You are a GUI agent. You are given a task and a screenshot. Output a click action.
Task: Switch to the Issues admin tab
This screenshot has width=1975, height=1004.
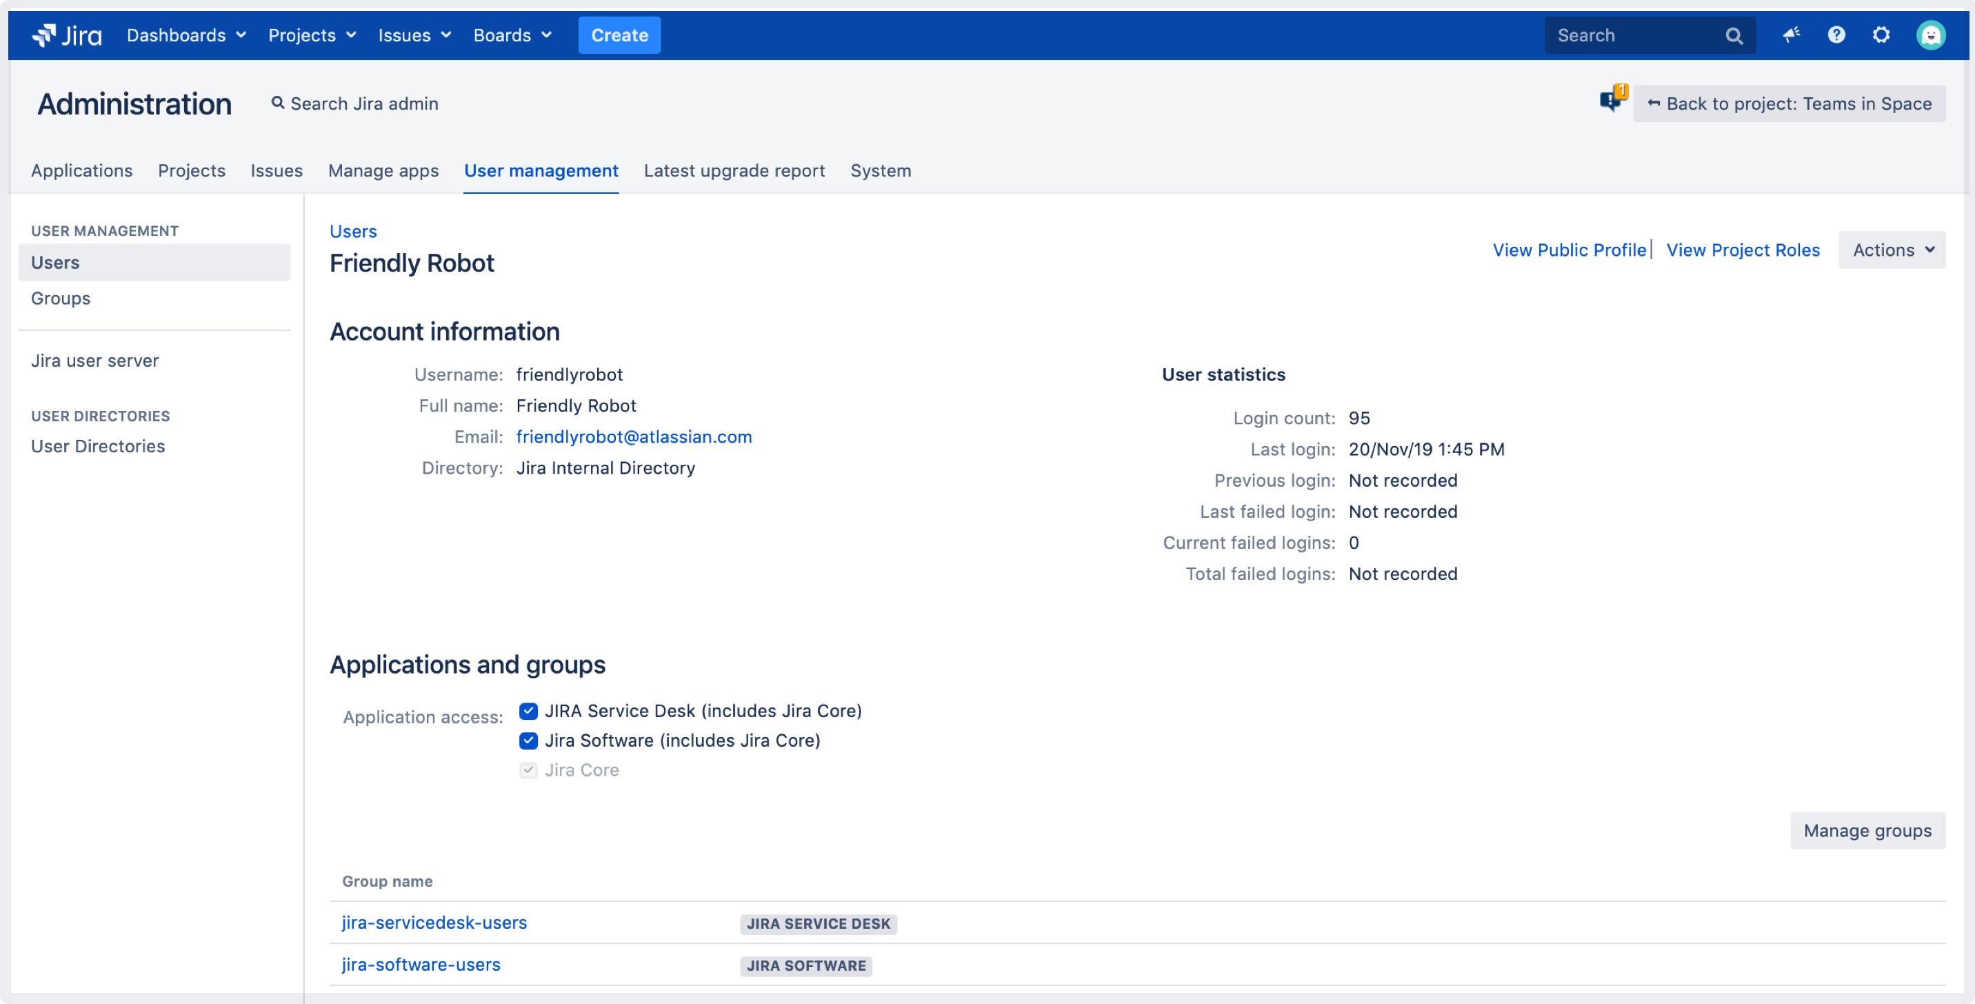[277, 171]
